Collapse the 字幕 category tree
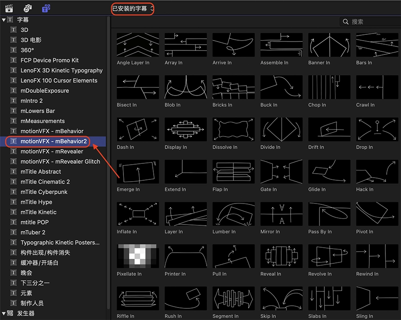The width and height of the screenshot is (401, 320). [4, 20]
